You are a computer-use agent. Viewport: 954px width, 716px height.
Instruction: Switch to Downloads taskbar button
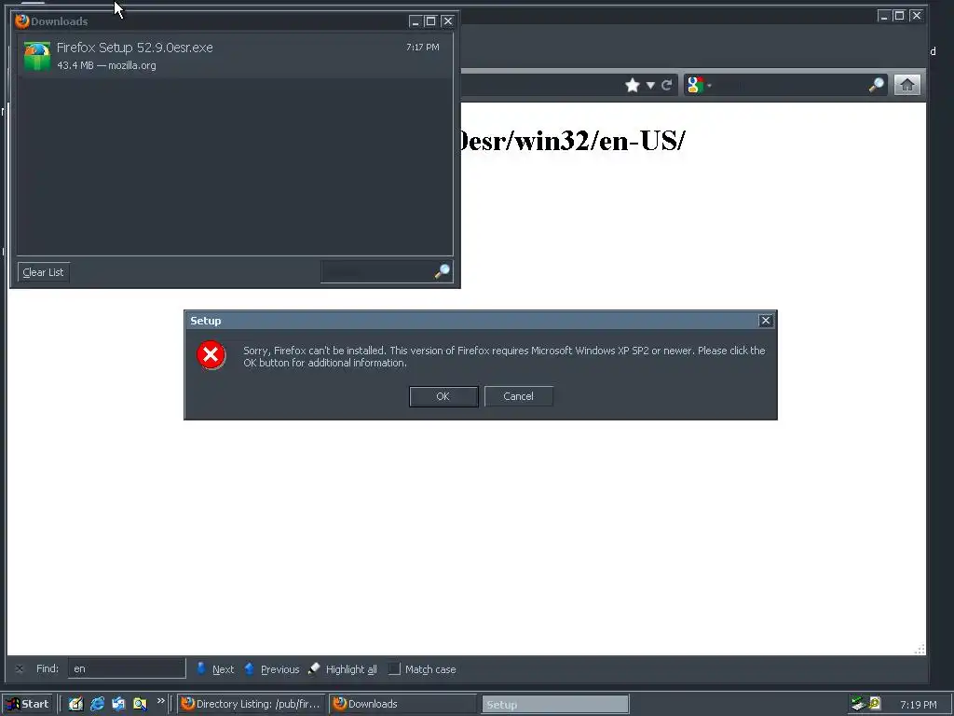404,704
